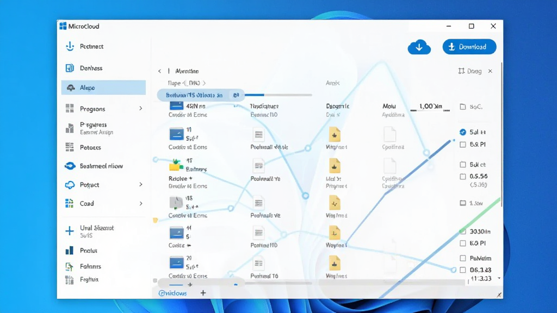Open the yellow file above Wrgnse t
Image resolution: width=557 pixels, height=313 pixels.
(335, 135)
